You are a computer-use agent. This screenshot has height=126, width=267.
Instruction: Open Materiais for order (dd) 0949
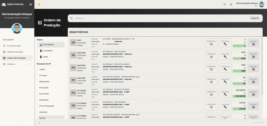coord(211,68)
